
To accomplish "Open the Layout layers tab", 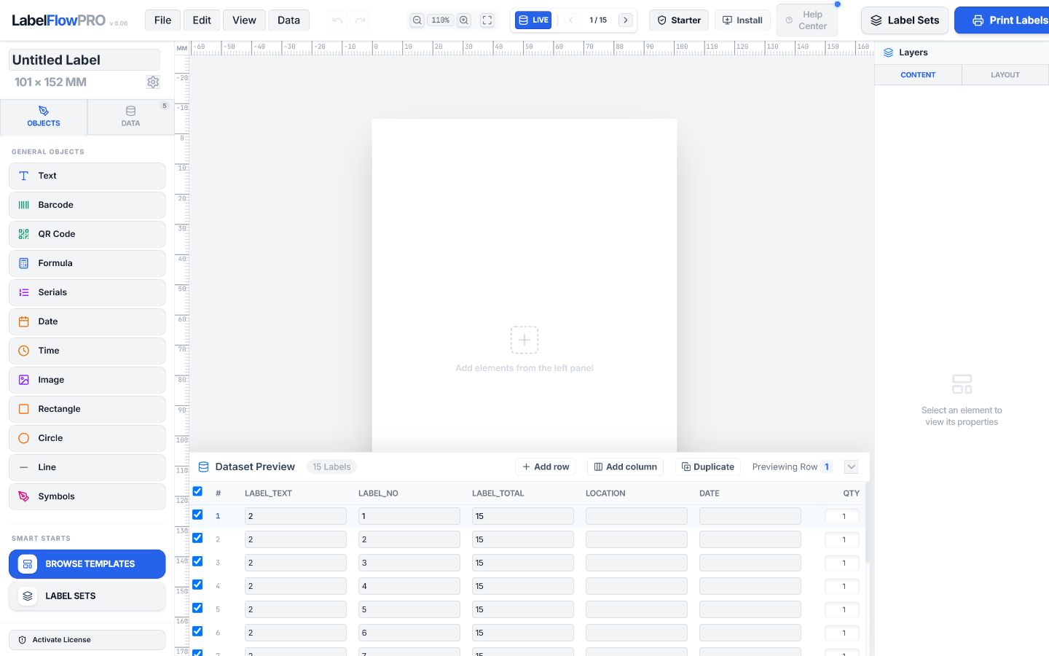I will pos(1005,75).
